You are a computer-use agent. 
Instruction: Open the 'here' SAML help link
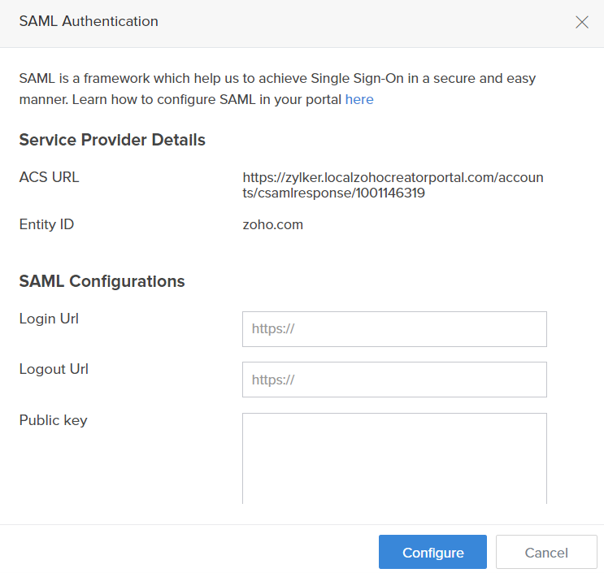click(359, 100)
